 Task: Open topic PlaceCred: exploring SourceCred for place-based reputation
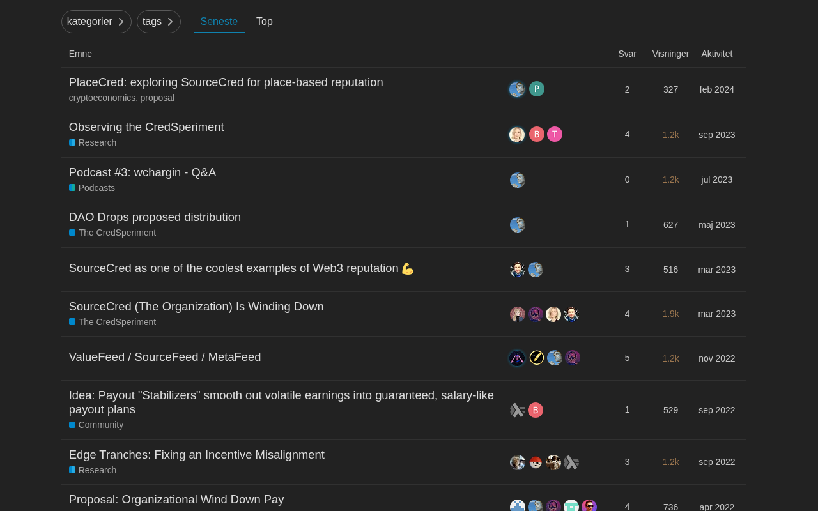tap(226, 82)
